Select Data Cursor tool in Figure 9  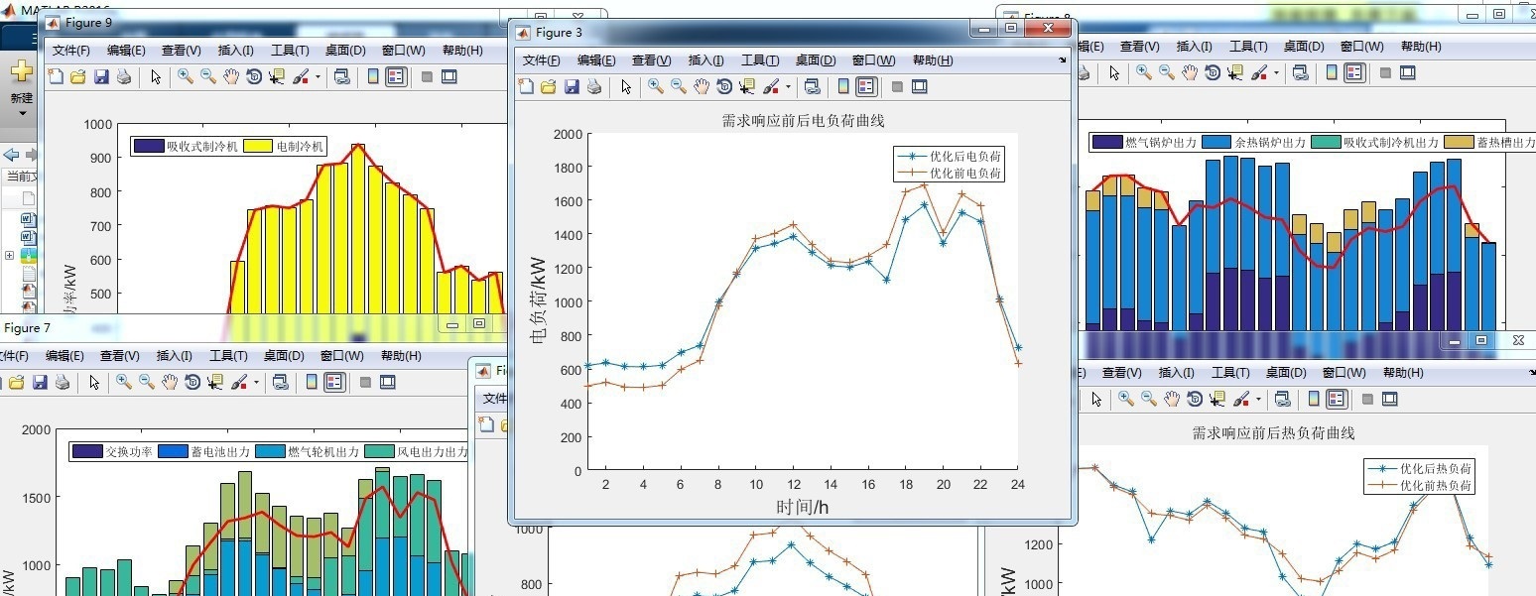(x=276, y=76)
